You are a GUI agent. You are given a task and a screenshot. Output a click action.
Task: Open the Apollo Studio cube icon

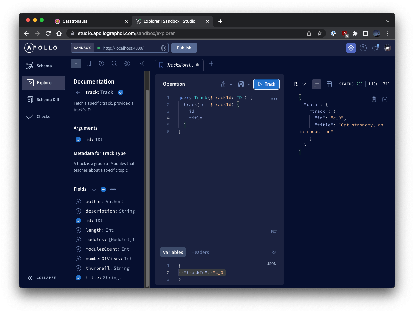(351, 48)
